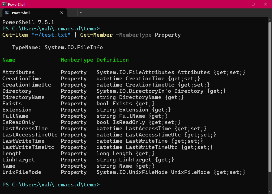Click the "datetime LastWriteTimeUtc {get;set;}" definition
The width and height of the screenshot is (272, 194).
pos(155,147)
